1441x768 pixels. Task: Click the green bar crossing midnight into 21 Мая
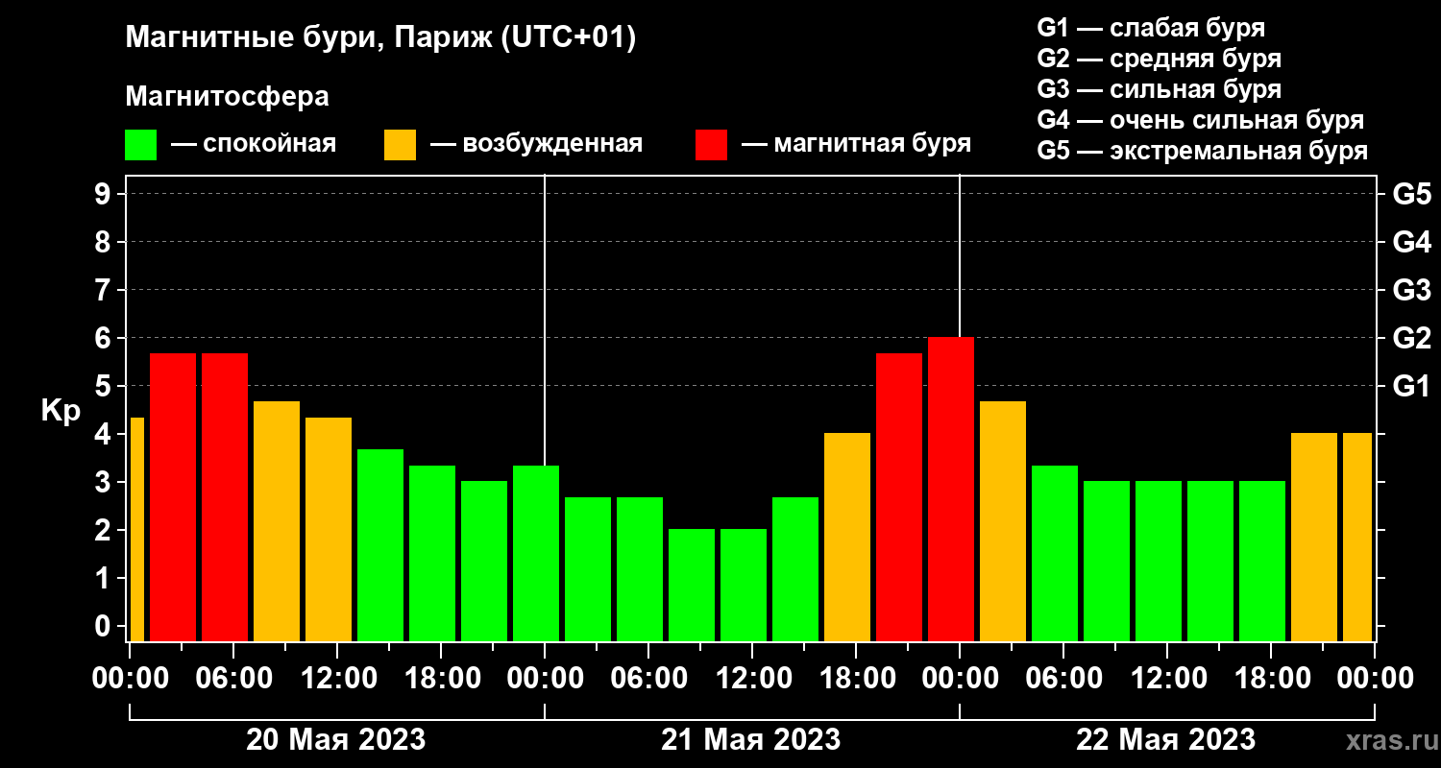click(x=536, y=553)
